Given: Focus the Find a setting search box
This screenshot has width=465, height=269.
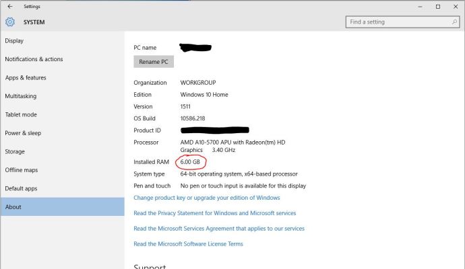Looking at the screenshot, I should tap(403, 22).
